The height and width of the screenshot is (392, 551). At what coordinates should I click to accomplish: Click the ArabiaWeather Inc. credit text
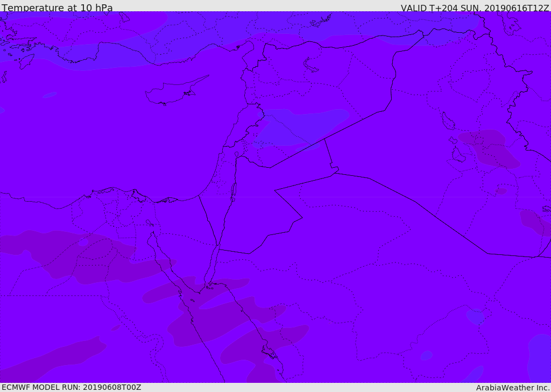pyautogui.click(x=513, y=388)
